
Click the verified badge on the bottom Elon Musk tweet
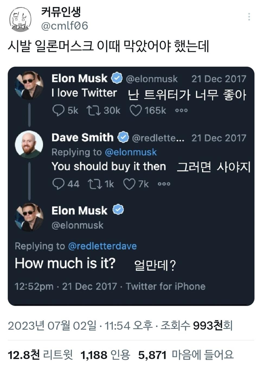click(118, 210)
